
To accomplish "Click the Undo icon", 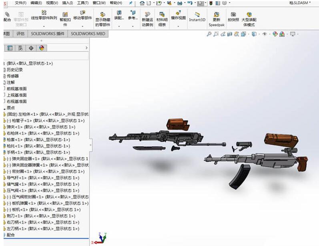I will pos(190,3).
